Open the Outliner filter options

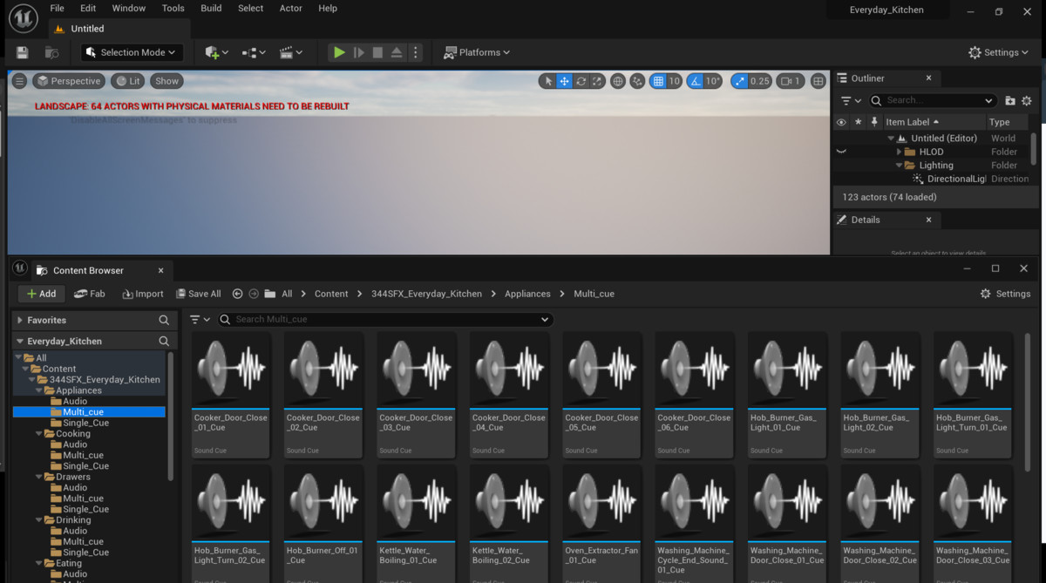pos(851,100)
